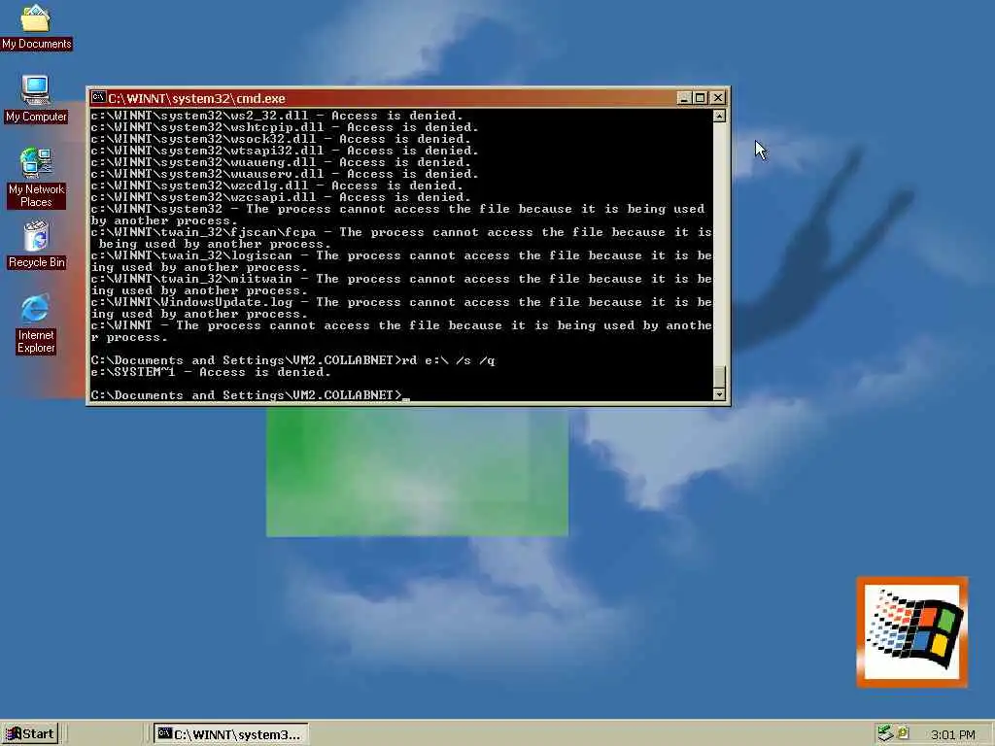Open the Start menu
Viewport: 995px width, 746px height.
30,734
